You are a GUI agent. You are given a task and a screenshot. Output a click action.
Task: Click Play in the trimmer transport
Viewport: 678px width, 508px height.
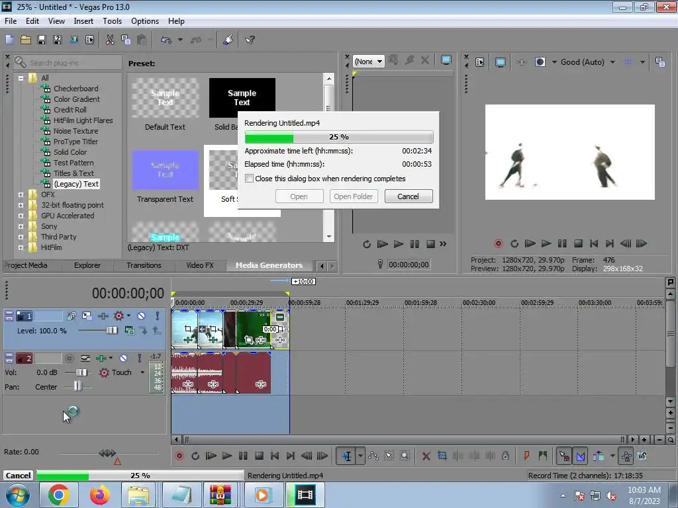click(x=398, y=244)
